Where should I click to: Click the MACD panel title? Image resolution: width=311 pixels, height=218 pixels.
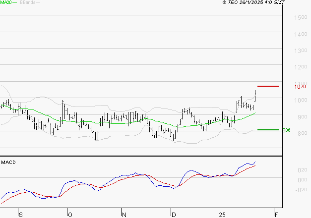point(8,163)
